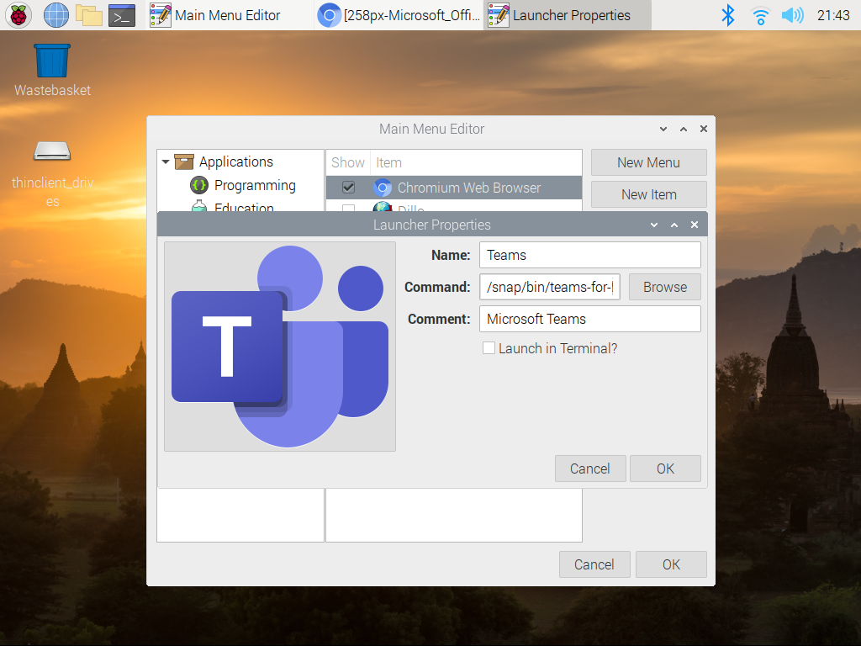Launch the web browser globe icon

pyautogui.click(x=56, y=15)
